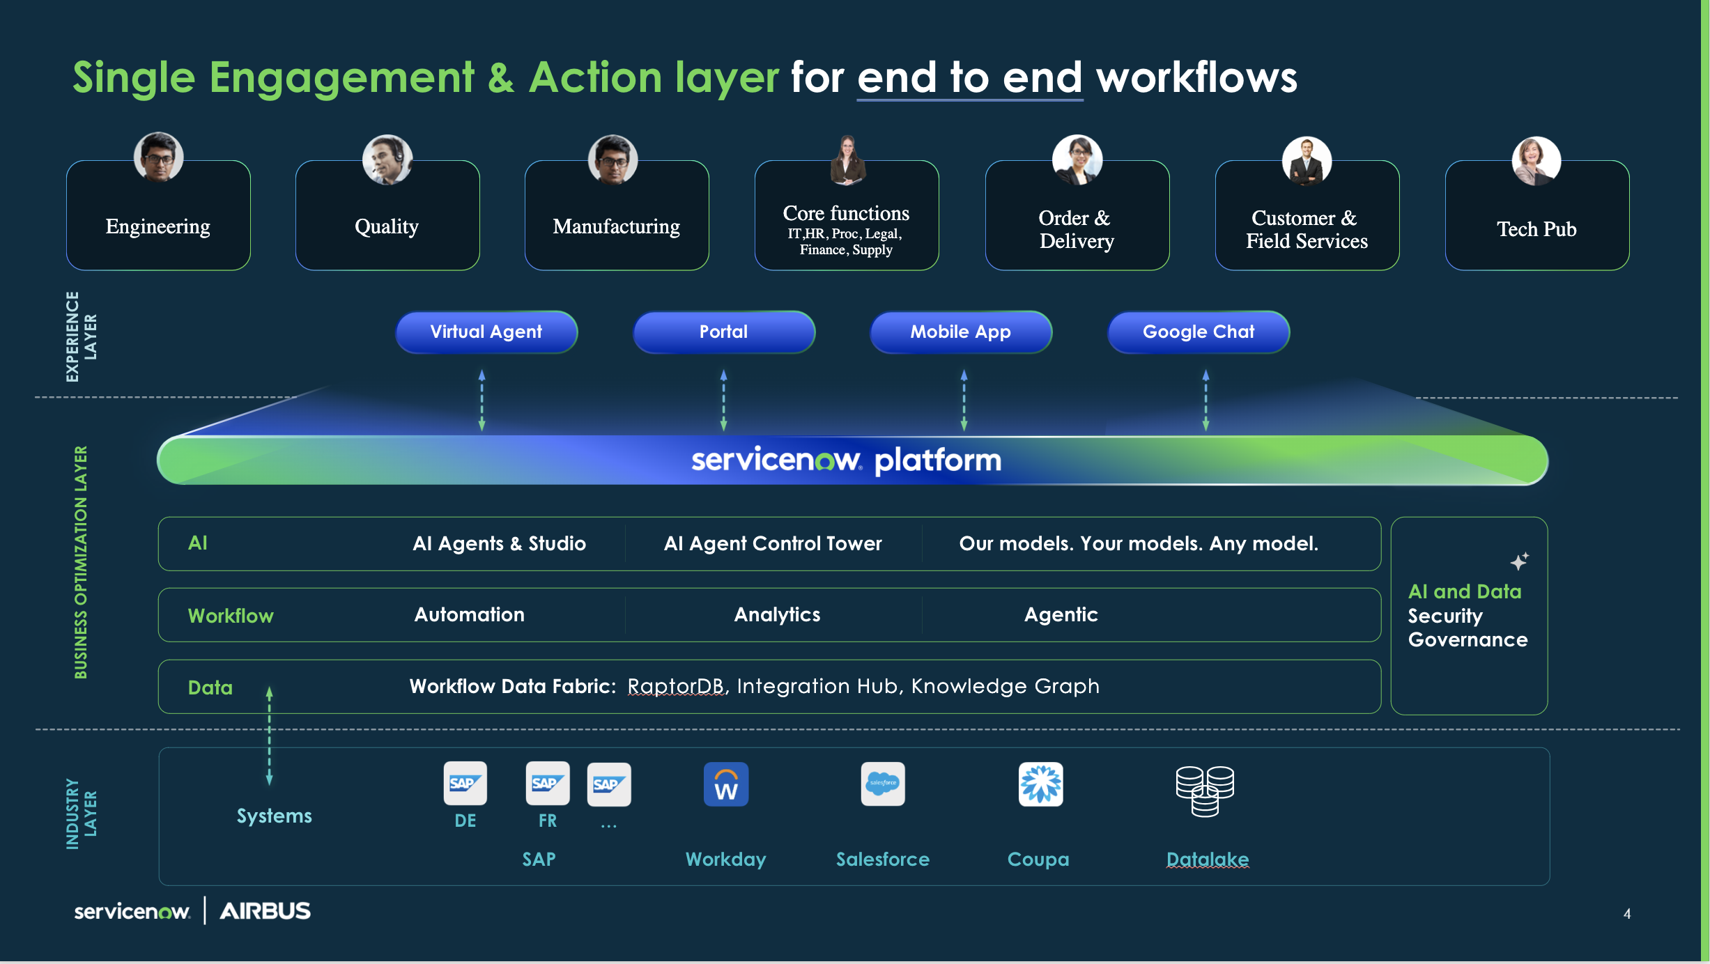The image size is (1710, 964).
Task: Click the Automation text
Action: 469,614
